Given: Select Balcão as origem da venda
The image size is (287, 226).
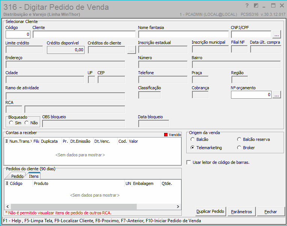Looking at the screenshot, I should click(192, 139).
